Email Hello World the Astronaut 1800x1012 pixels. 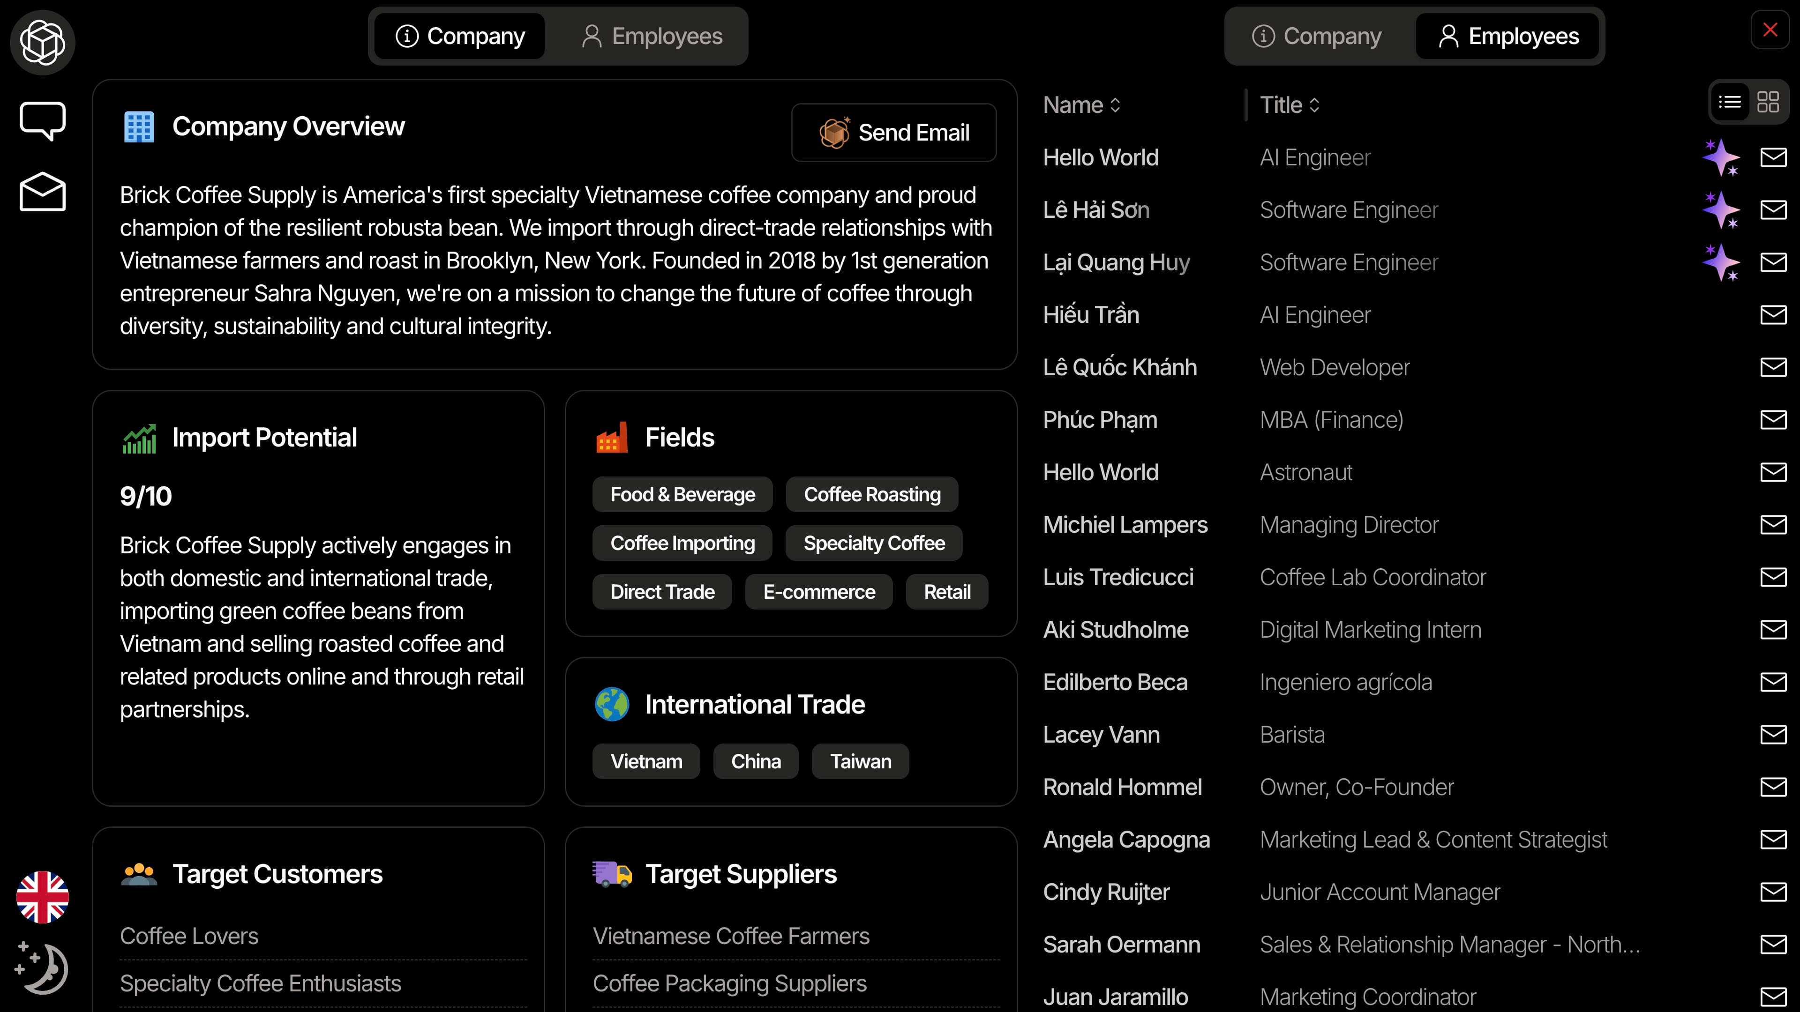[x=1773, y=472]
